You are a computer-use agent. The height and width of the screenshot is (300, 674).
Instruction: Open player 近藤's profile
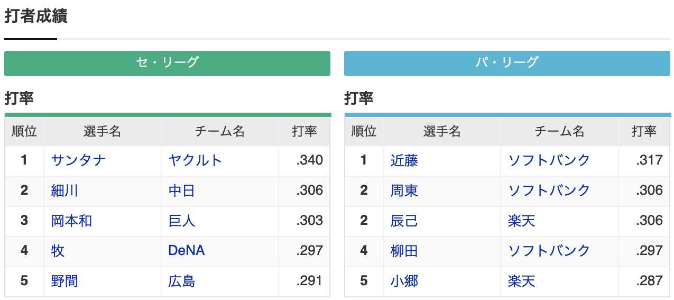coord(404,160)
